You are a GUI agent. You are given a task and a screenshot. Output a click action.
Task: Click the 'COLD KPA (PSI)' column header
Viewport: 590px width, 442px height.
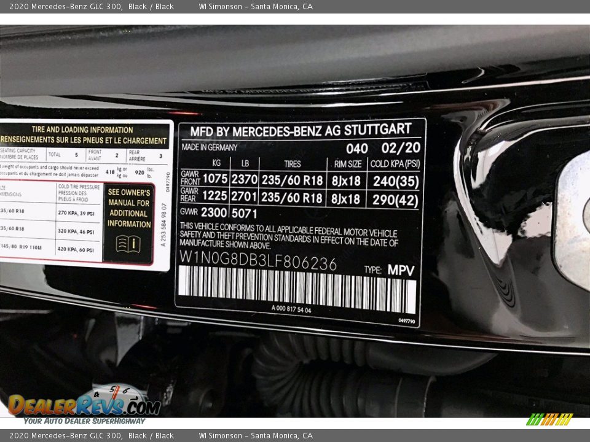pyautogui.click(x=395, y=164)
